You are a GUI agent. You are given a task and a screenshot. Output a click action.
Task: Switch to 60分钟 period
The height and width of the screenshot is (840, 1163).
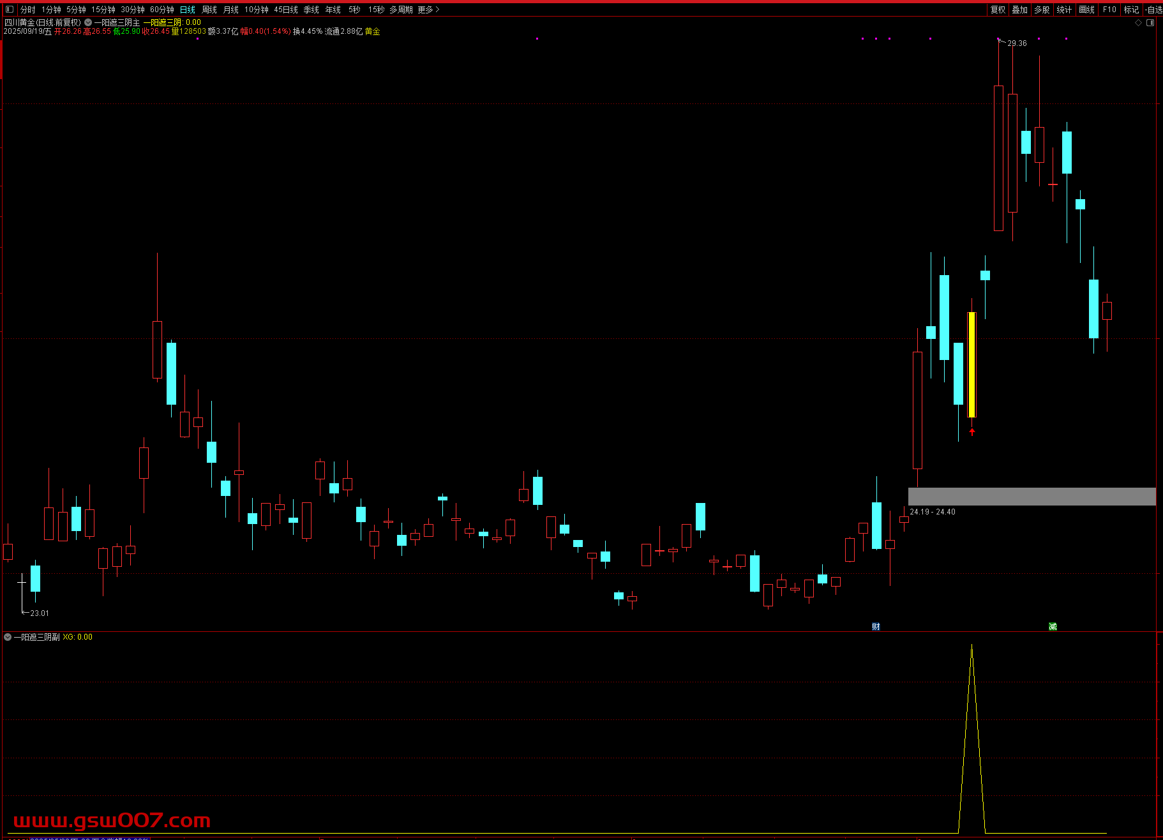pos(162,10)
